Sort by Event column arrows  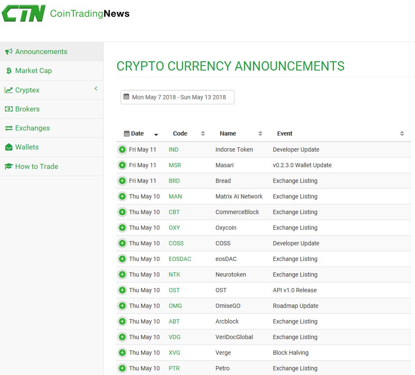click(x=402, y=133)
